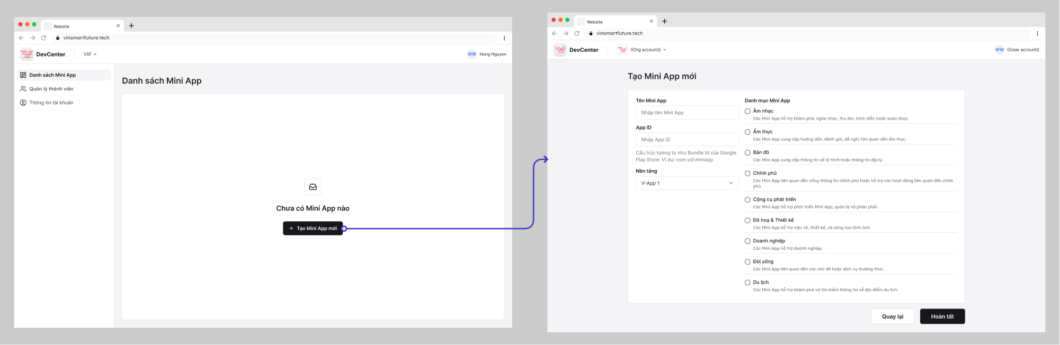
Task: Select Chính phủ category radio button
Action: pos(747,173)
